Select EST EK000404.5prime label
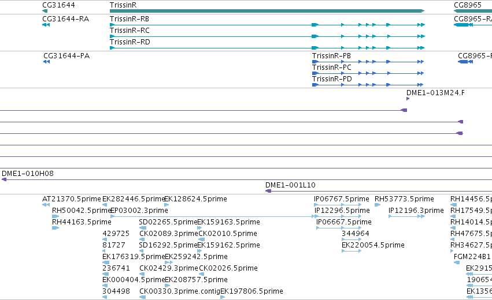 [134, 280]
